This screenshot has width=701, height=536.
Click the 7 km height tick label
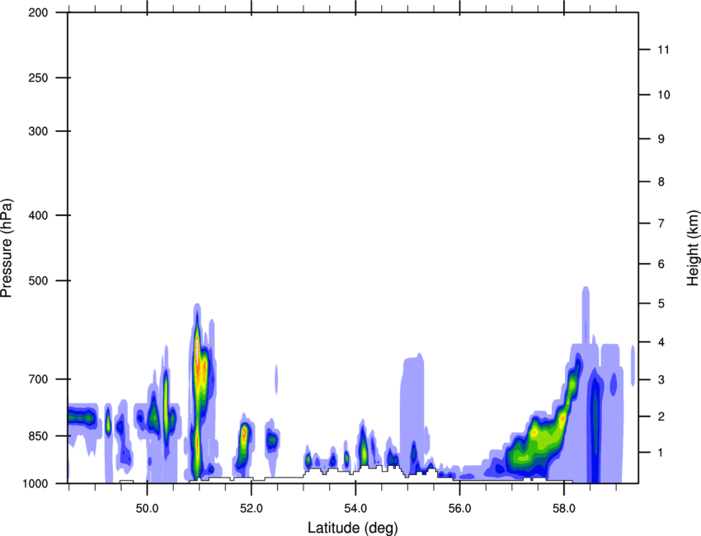[661, 223]
